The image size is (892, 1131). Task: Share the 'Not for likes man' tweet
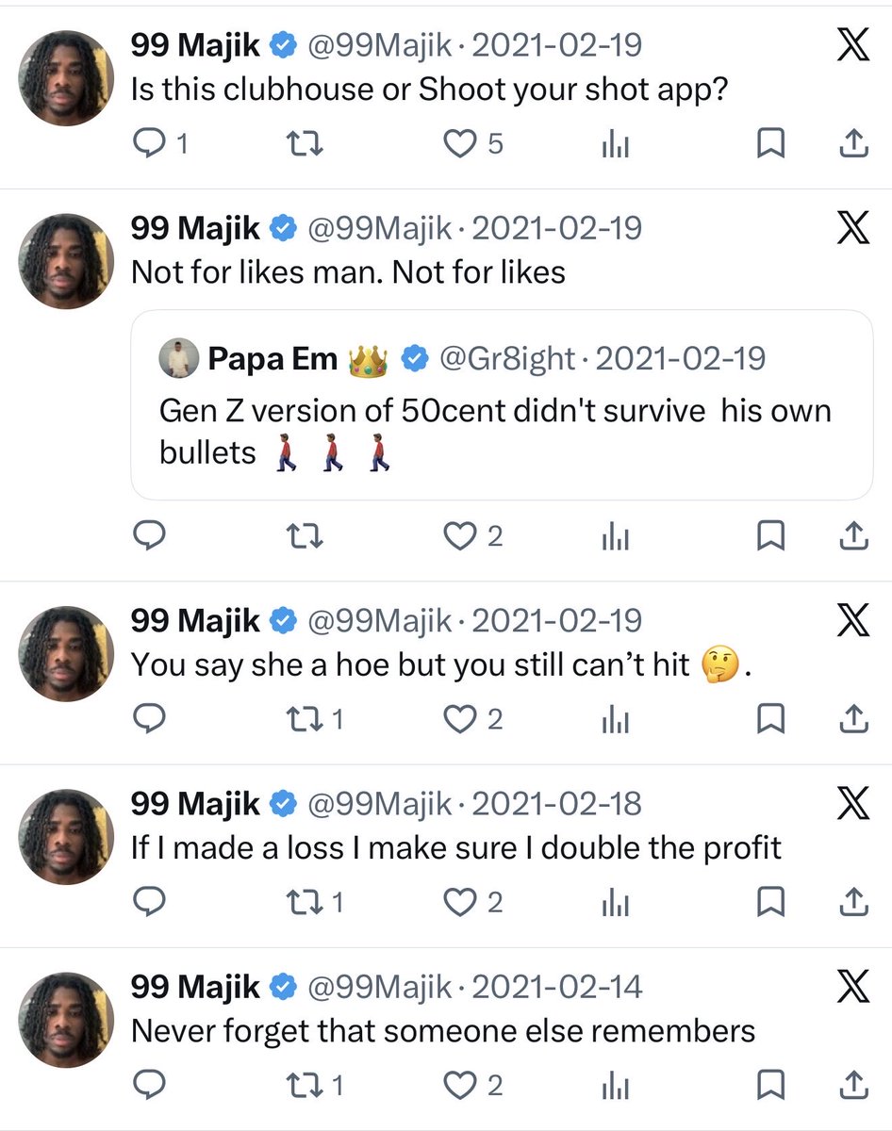tap(852, 536)
